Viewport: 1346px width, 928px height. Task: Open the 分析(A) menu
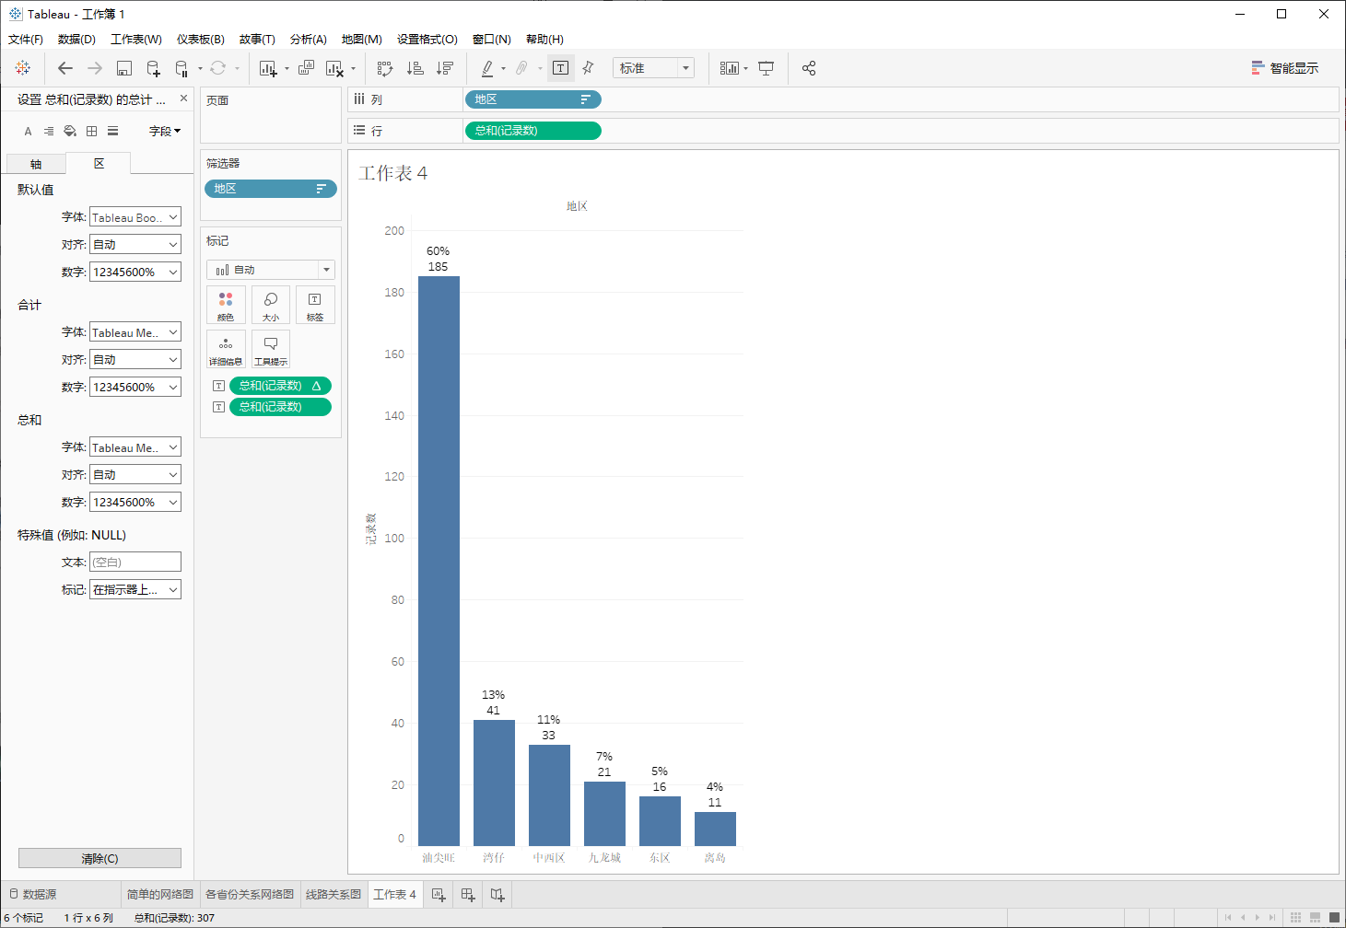point(309,40)
